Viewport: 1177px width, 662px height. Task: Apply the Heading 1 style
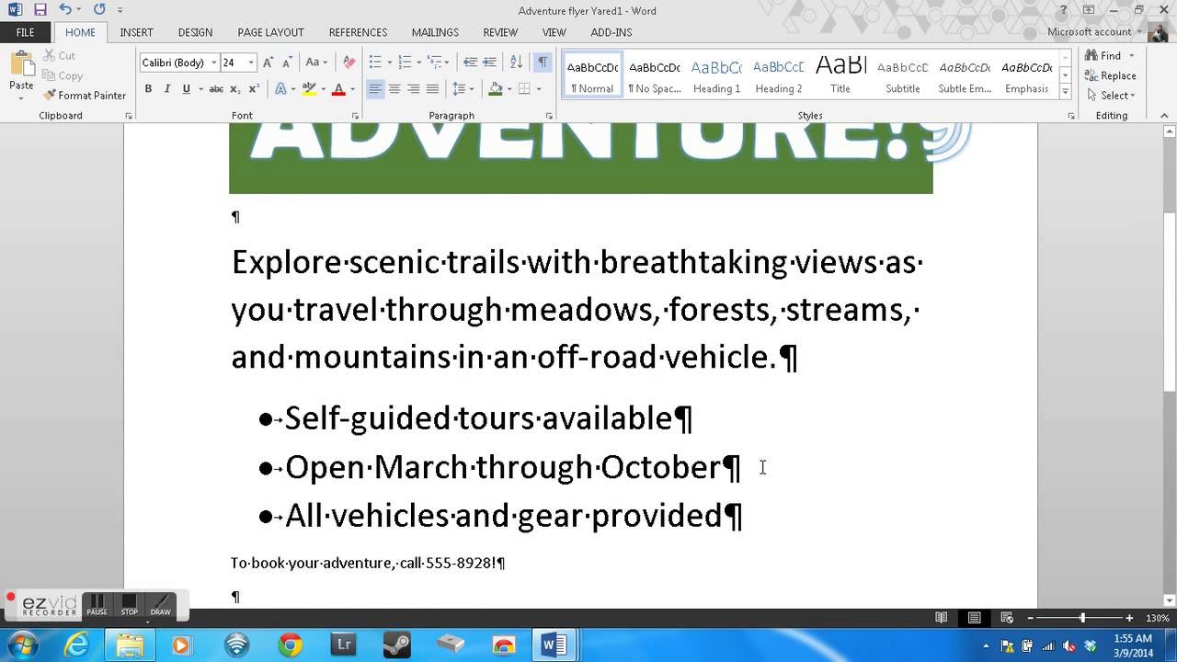(716, 75)
